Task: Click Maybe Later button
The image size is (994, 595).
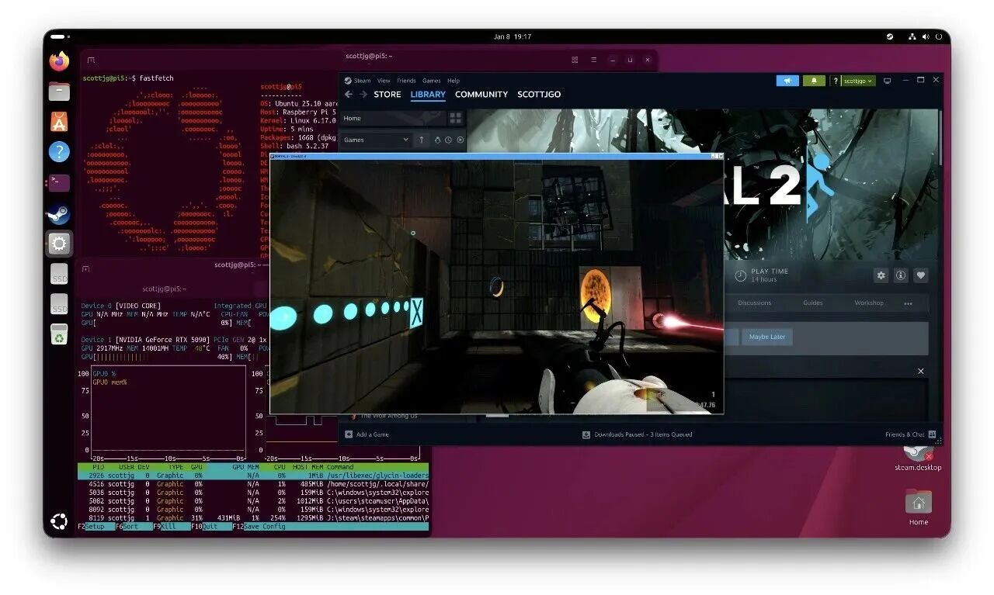Action: tap(767, 337)
